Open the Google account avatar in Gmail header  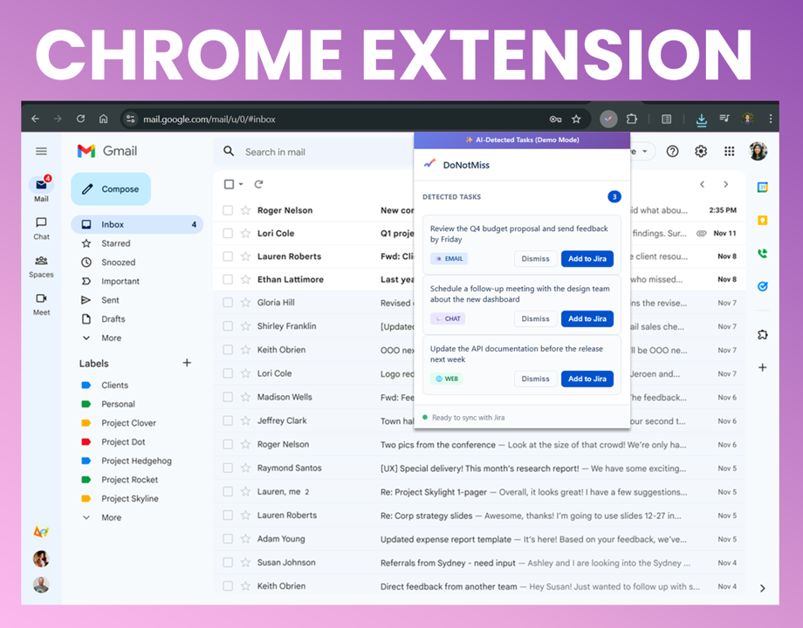point(758,152)
